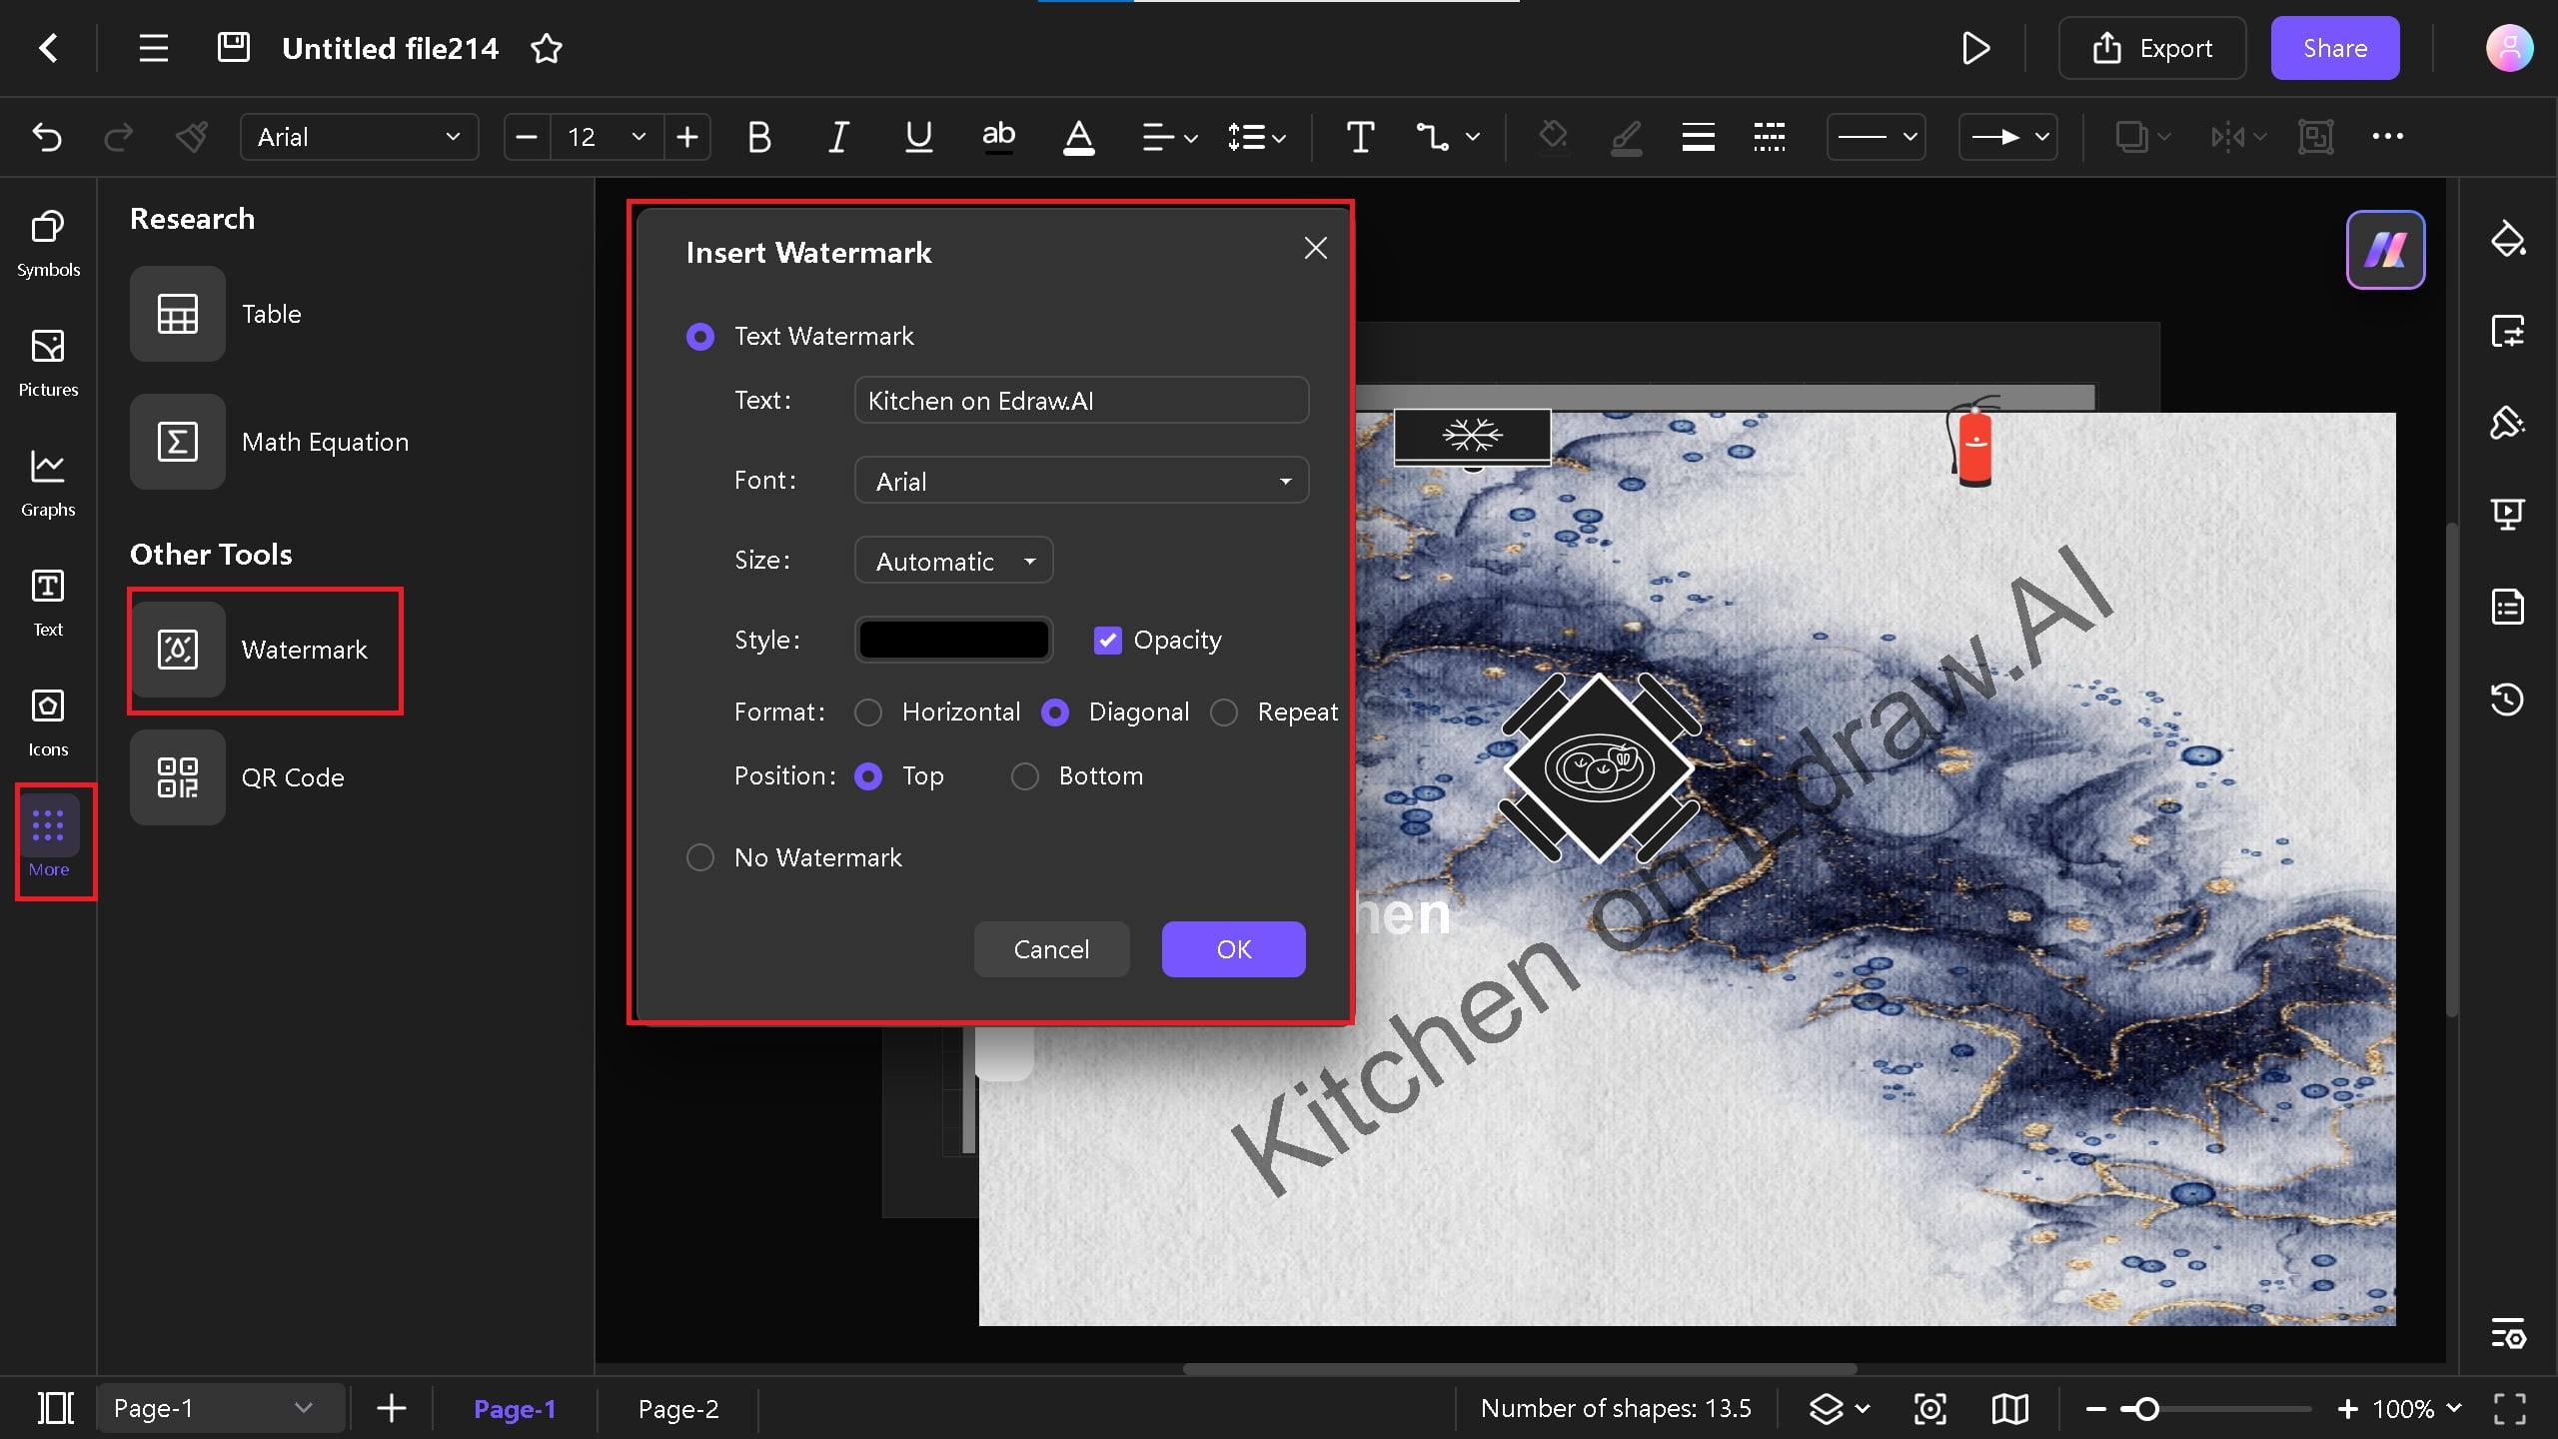Select the Text tool T icon
2558x1439 pixels.
pyautogui.click(x=1360, y=137)
